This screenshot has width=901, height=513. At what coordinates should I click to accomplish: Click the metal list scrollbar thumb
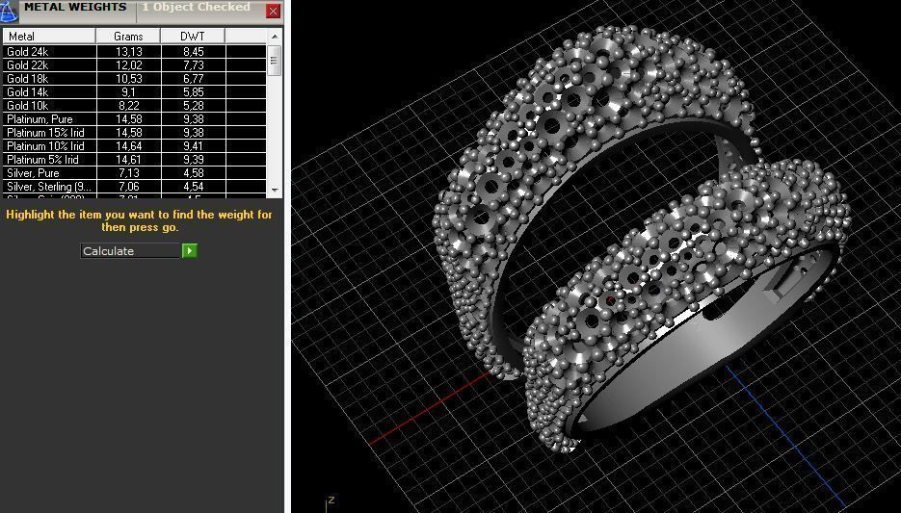point(275,61)
